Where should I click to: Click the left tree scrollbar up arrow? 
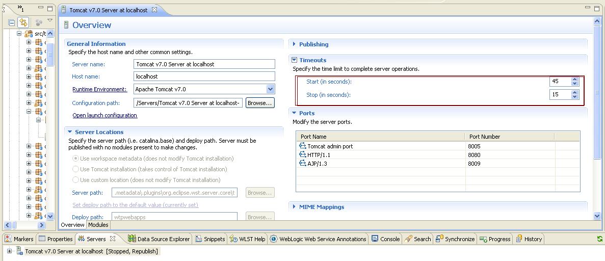[50, 34]
